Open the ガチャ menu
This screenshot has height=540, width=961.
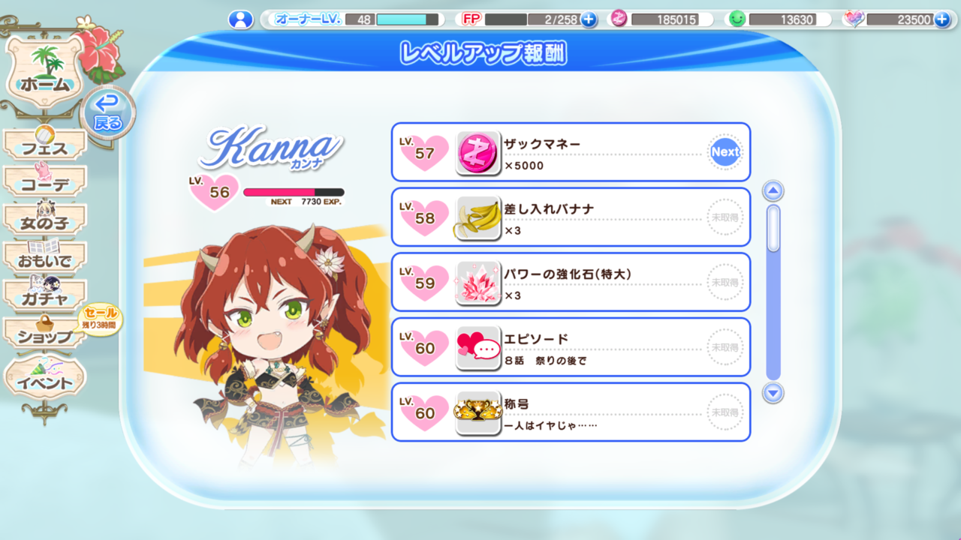click(x=45, y=295)
